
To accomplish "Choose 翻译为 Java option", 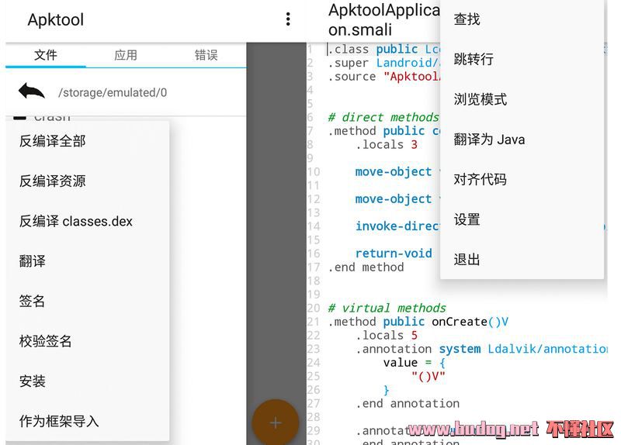I will [489, 140].
